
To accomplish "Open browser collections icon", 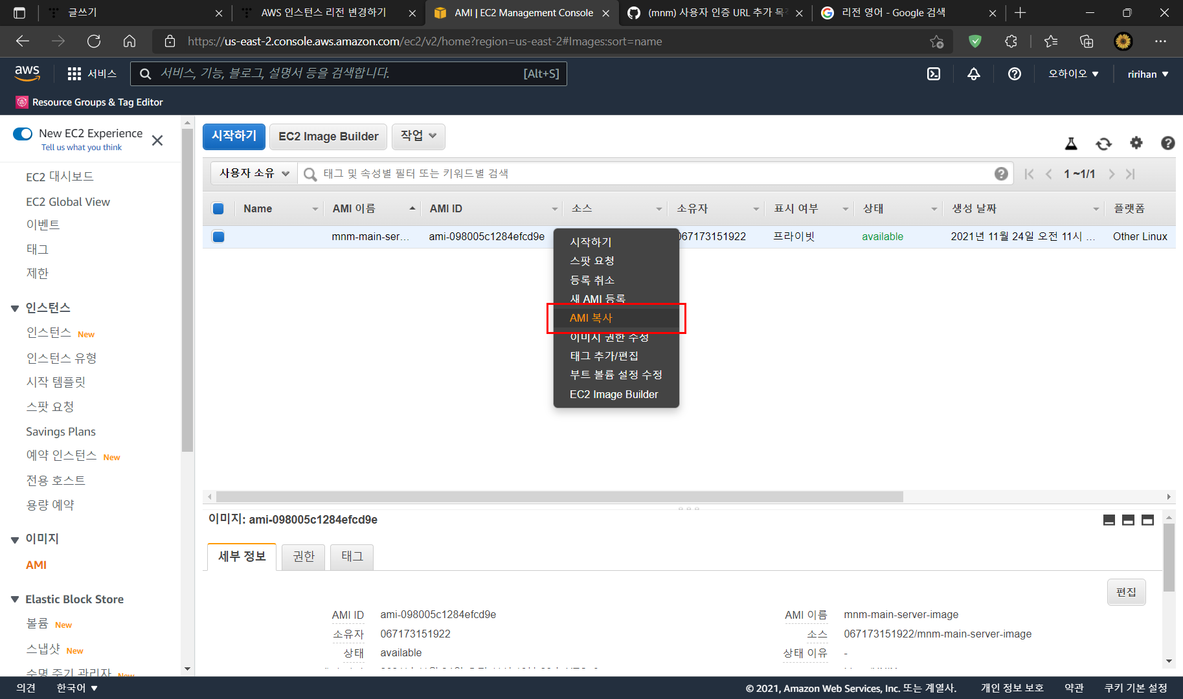I will pyautogui.click(x=1087, y=41).
